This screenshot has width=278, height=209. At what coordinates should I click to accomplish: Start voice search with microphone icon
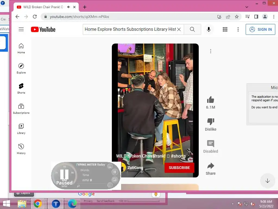(209, 29)
